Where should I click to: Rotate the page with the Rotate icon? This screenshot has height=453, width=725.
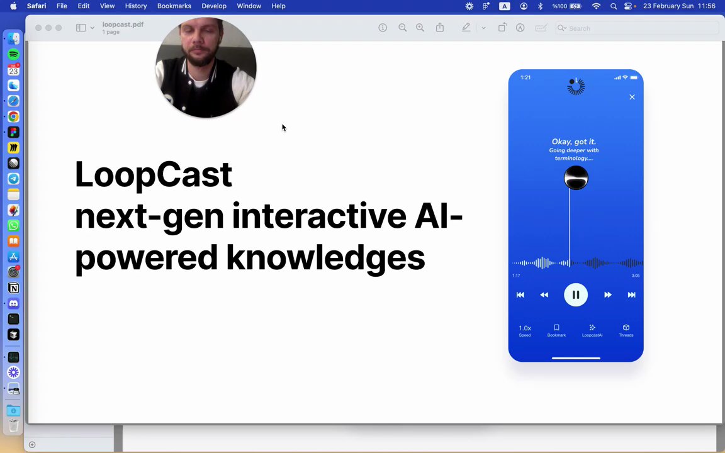pyautogui.click(x=502, y=28)
